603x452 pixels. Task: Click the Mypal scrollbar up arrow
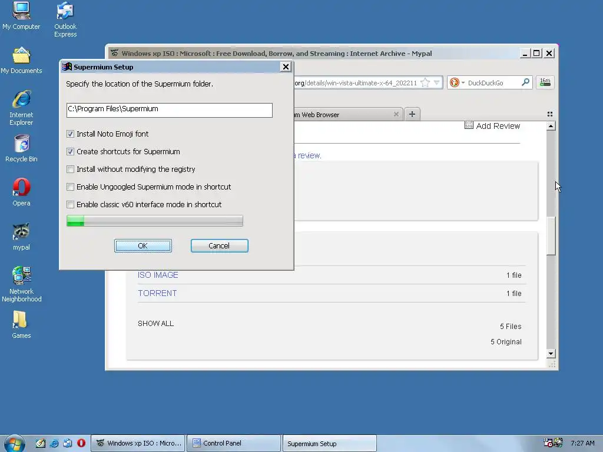[x=551, y=126]
